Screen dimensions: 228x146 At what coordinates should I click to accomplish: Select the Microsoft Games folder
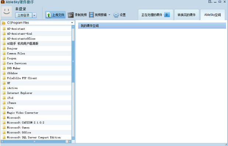(x=36, y=128)
